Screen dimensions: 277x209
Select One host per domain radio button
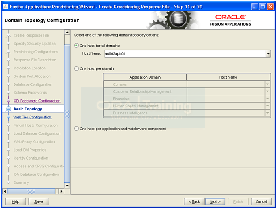[x=76, y=68]
